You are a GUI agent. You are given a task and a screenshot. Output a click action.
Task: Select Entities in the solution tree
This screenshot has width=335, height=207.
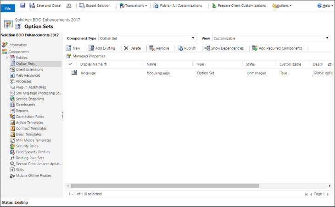point(19,58)
